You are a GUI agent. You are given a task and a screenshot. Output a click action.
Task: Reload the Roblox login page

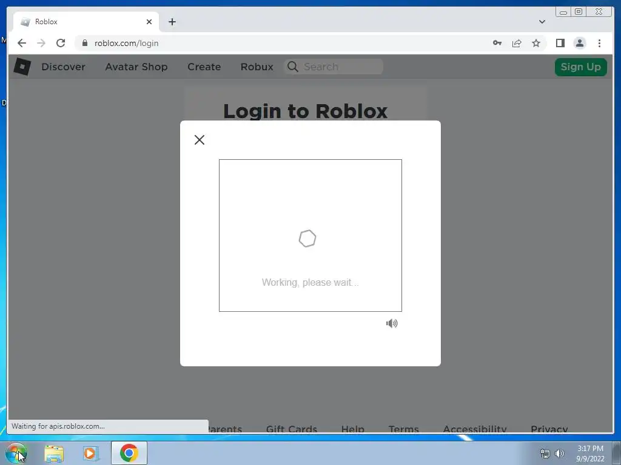(x=61, y=43)
